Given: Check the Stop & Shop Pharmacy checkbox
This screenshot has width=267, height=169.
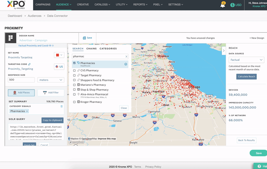Looking at the screenshot, I should pyautogui.click(x=74, y=89).
